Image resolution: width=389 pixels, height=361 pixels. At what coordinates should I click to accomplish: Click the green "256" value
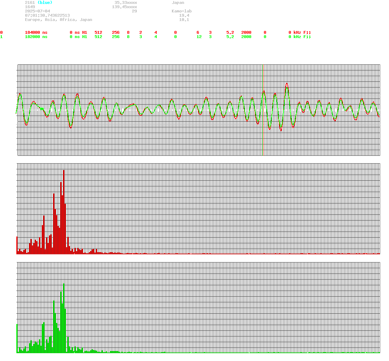[115, 37]
